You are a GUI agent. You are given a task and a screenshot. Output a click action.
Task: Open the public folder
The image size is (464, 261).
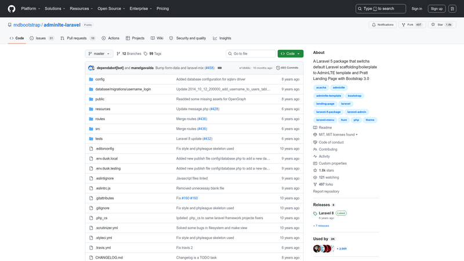100,99
